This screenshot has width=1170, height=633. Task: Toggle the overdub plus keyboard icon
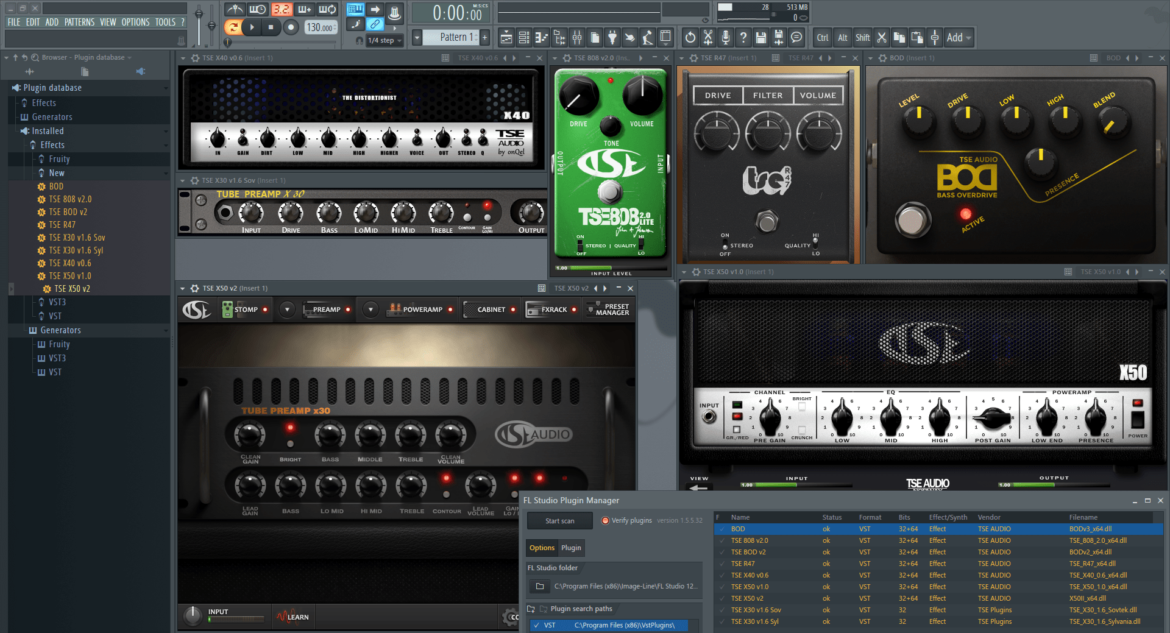pyautogui.click(x=304, y=9)
